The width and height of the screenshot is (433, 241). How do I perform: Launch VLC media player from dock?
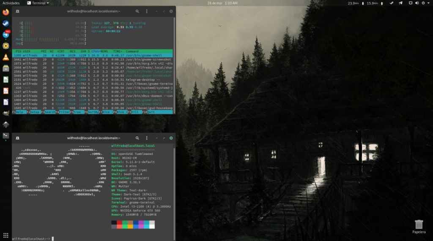(x=6, y=57)
